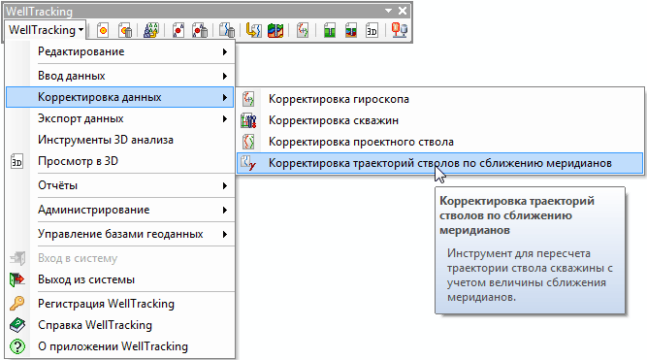The image size is (647, 360).
Task: Click the tooltip description text about пересчета траектории
Action: click(x=530, y=275)
